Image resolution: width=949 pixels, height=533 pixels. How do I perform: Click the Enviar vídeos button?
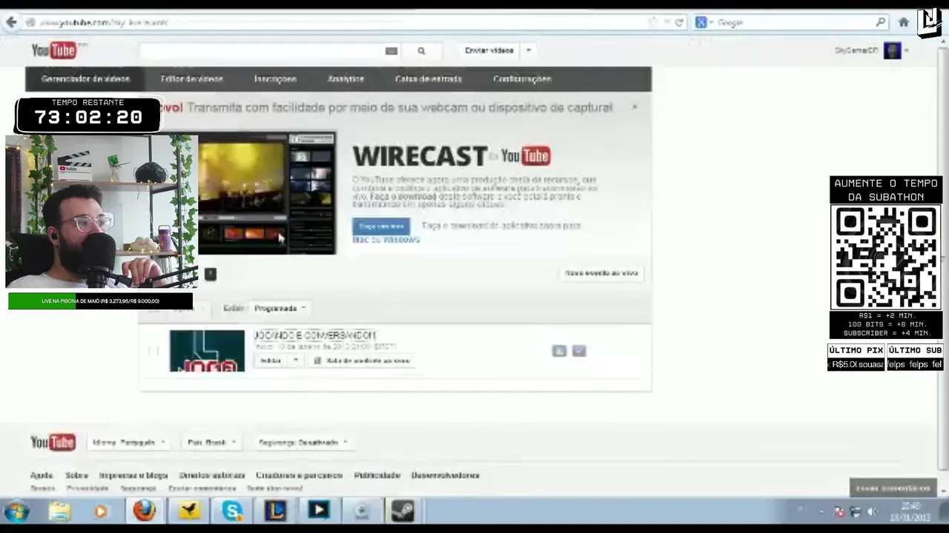point(489,51)
